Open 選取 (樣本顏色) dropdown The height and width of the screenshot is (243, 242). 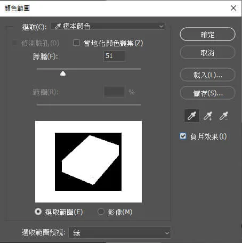(108, 26)
